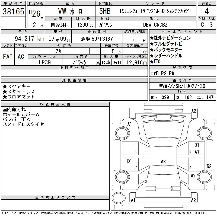This screenshot has height=217, width=217.
Task: Click the inspection expiry 07年09月
Action: pos(59,39)
